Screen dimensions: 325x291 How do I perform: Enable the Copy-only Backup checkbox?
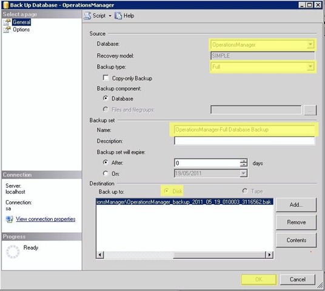tap(106, 78)
